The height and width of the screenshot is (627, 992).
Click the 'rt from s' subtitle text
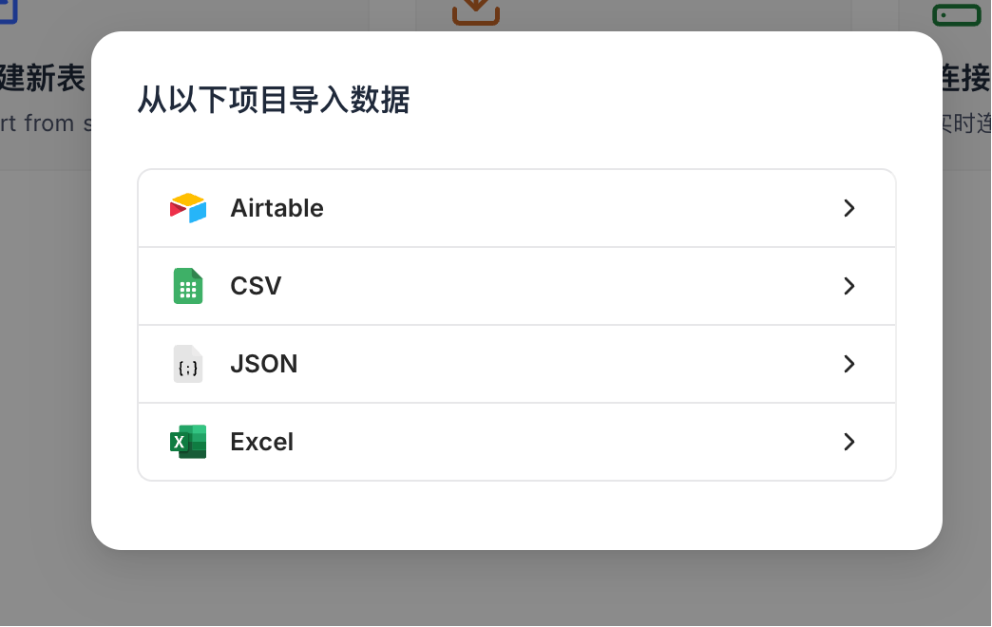coord(46,123)
